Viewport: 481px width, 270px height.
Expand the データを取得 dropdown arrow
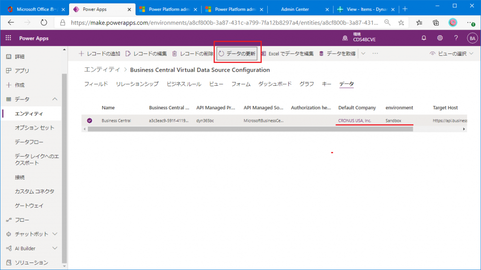click(363, 53)
